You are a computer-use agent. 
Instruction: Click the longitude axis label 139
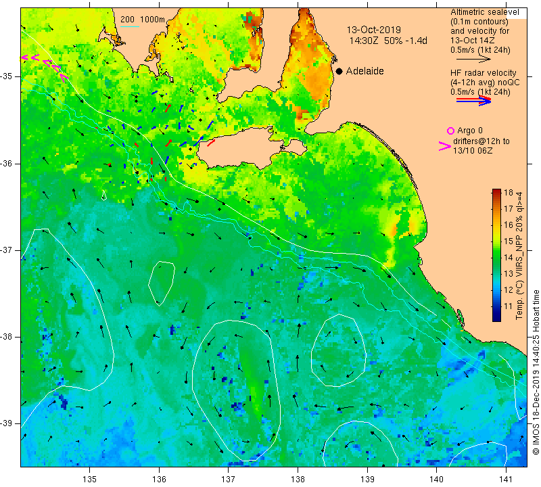[367, 480]
